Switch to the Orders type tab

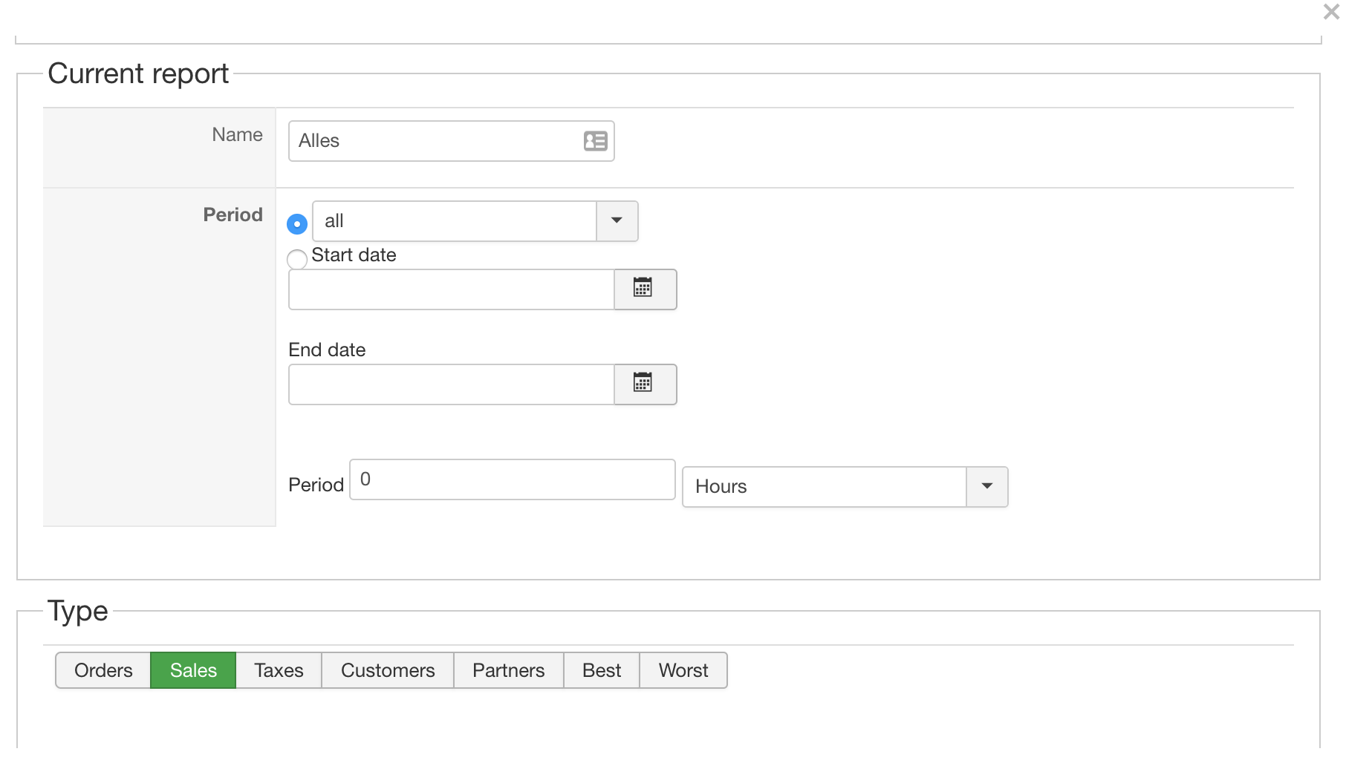click(x=103, y=670)
